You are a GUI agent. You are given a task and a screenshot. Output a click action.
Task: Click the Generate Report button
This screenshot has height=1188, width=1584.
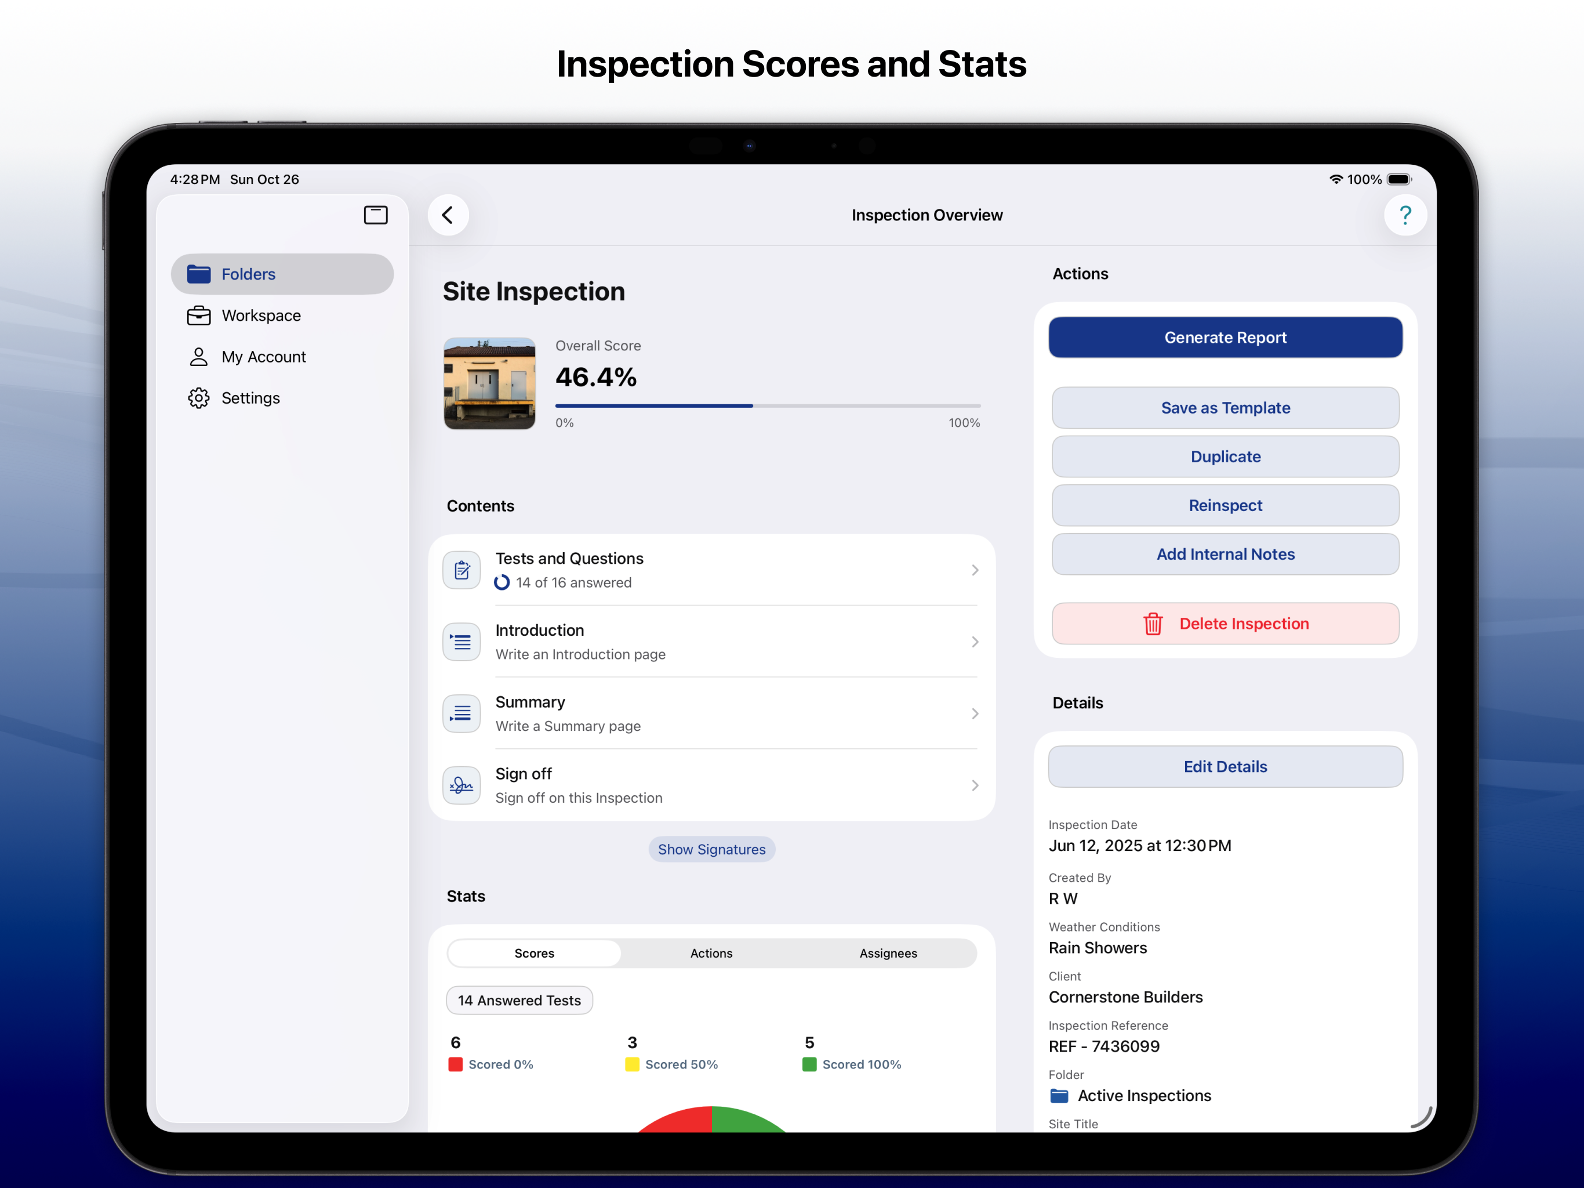[1225, 338]
